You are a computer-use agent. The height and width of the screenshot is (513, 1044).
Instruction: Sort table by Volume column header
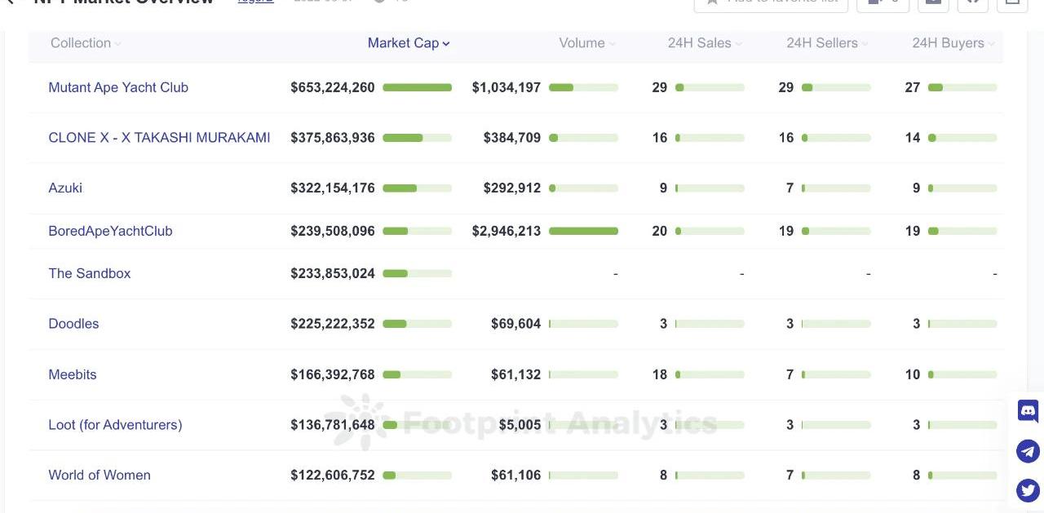click(x=586, y=43)
